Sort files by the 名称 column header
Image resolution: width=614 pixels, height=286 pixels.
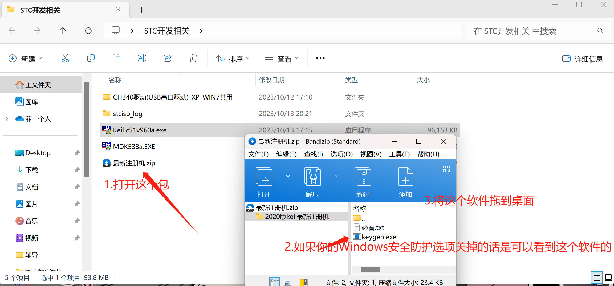click(x=115, y=80)
